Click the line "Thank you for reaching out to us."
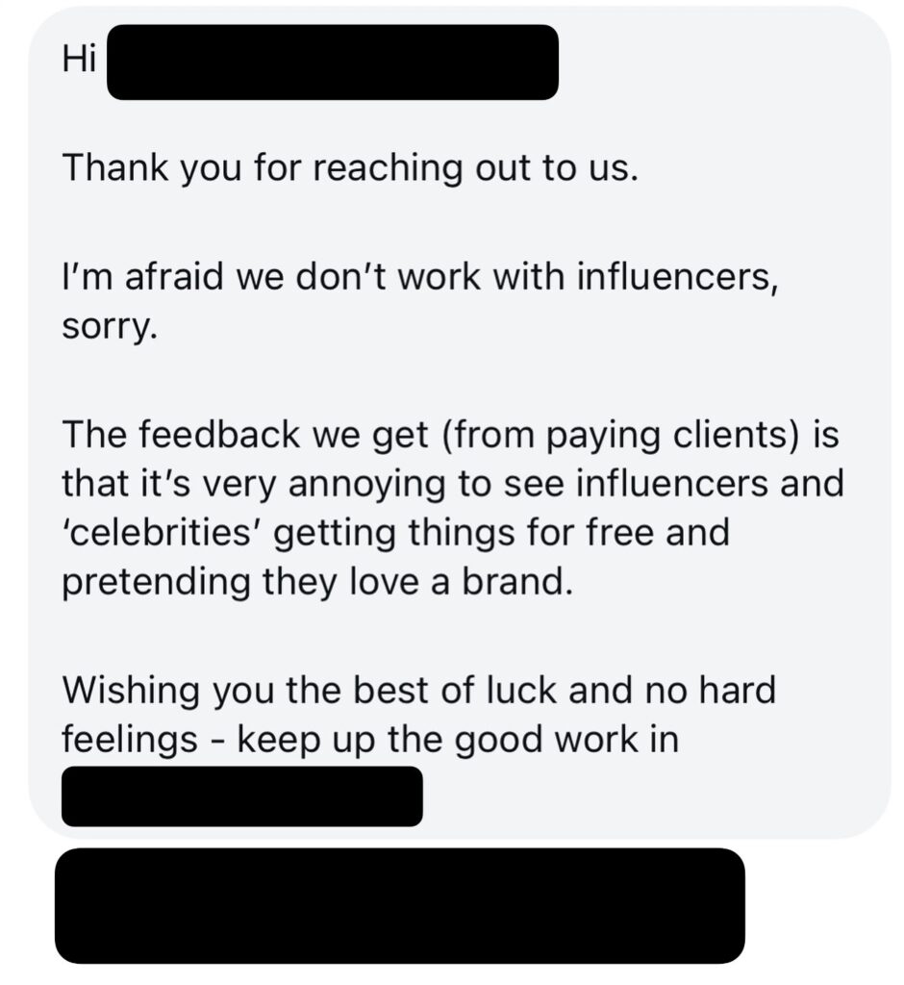The width and height of the screenshot is (904, 985). tap(350, 168)
